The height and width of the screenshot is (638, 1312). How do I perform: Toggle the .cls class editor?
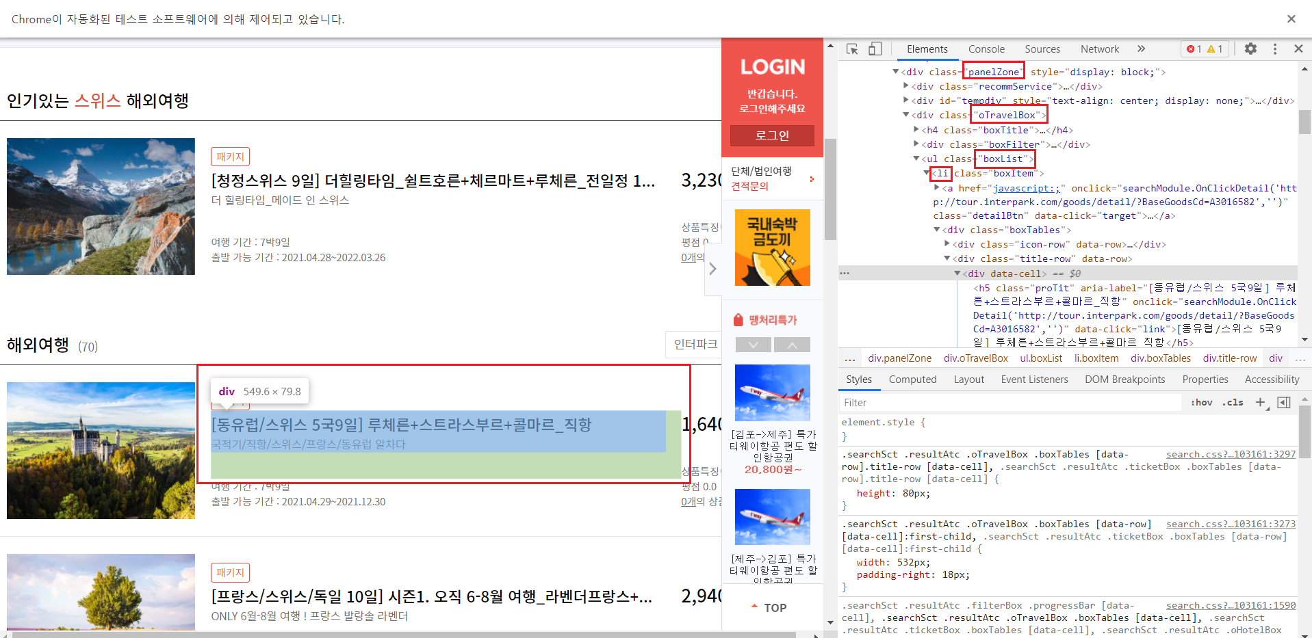coord(1233,402)
